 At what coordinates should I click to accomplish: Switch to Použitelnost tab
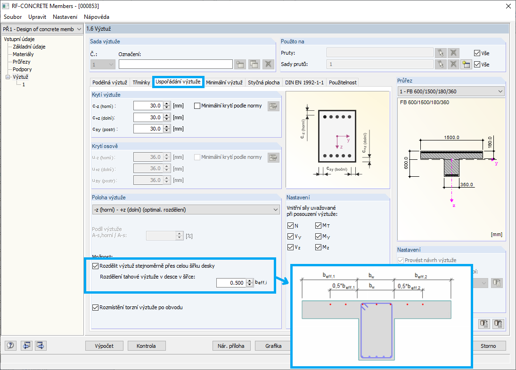[x=343, y=82]
